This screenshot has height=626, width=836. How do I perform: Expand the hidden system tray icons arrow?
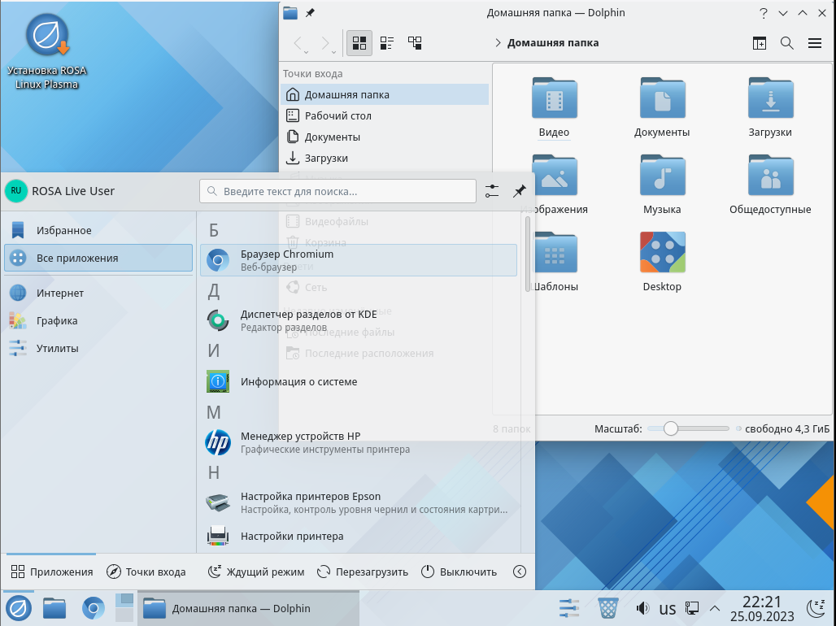tap(715, 608)
